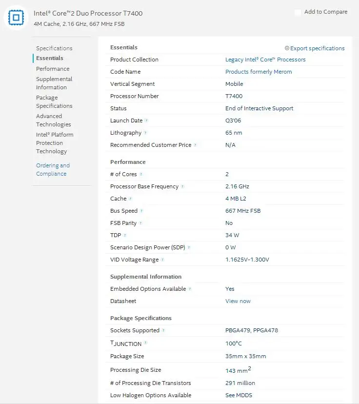Open the # of Cores help icon
The image size is (359, 404).
coord(142,174)
